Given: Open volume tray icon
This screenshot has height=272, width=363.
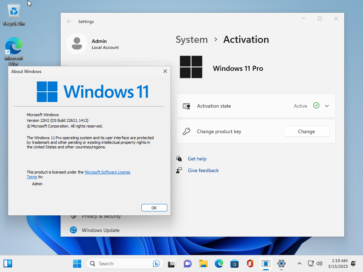Looking at the screenshot, I should 319,263.
